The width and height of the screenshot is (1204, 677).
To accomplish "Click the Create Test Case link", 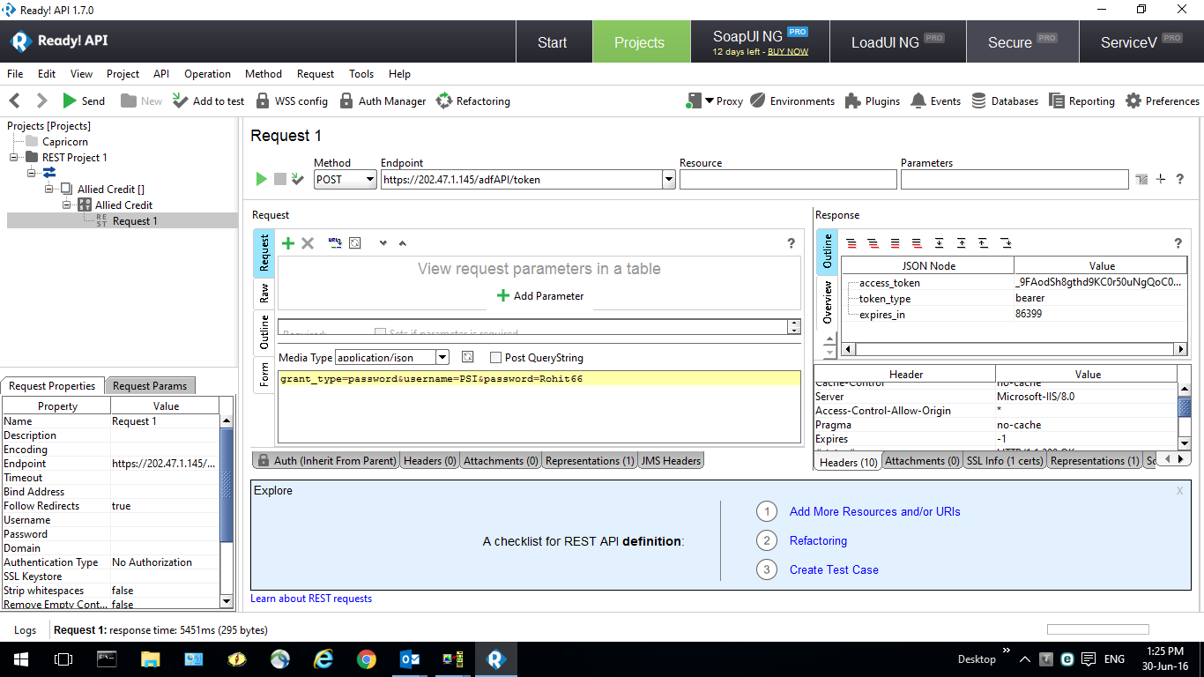I will coord(834,569).
